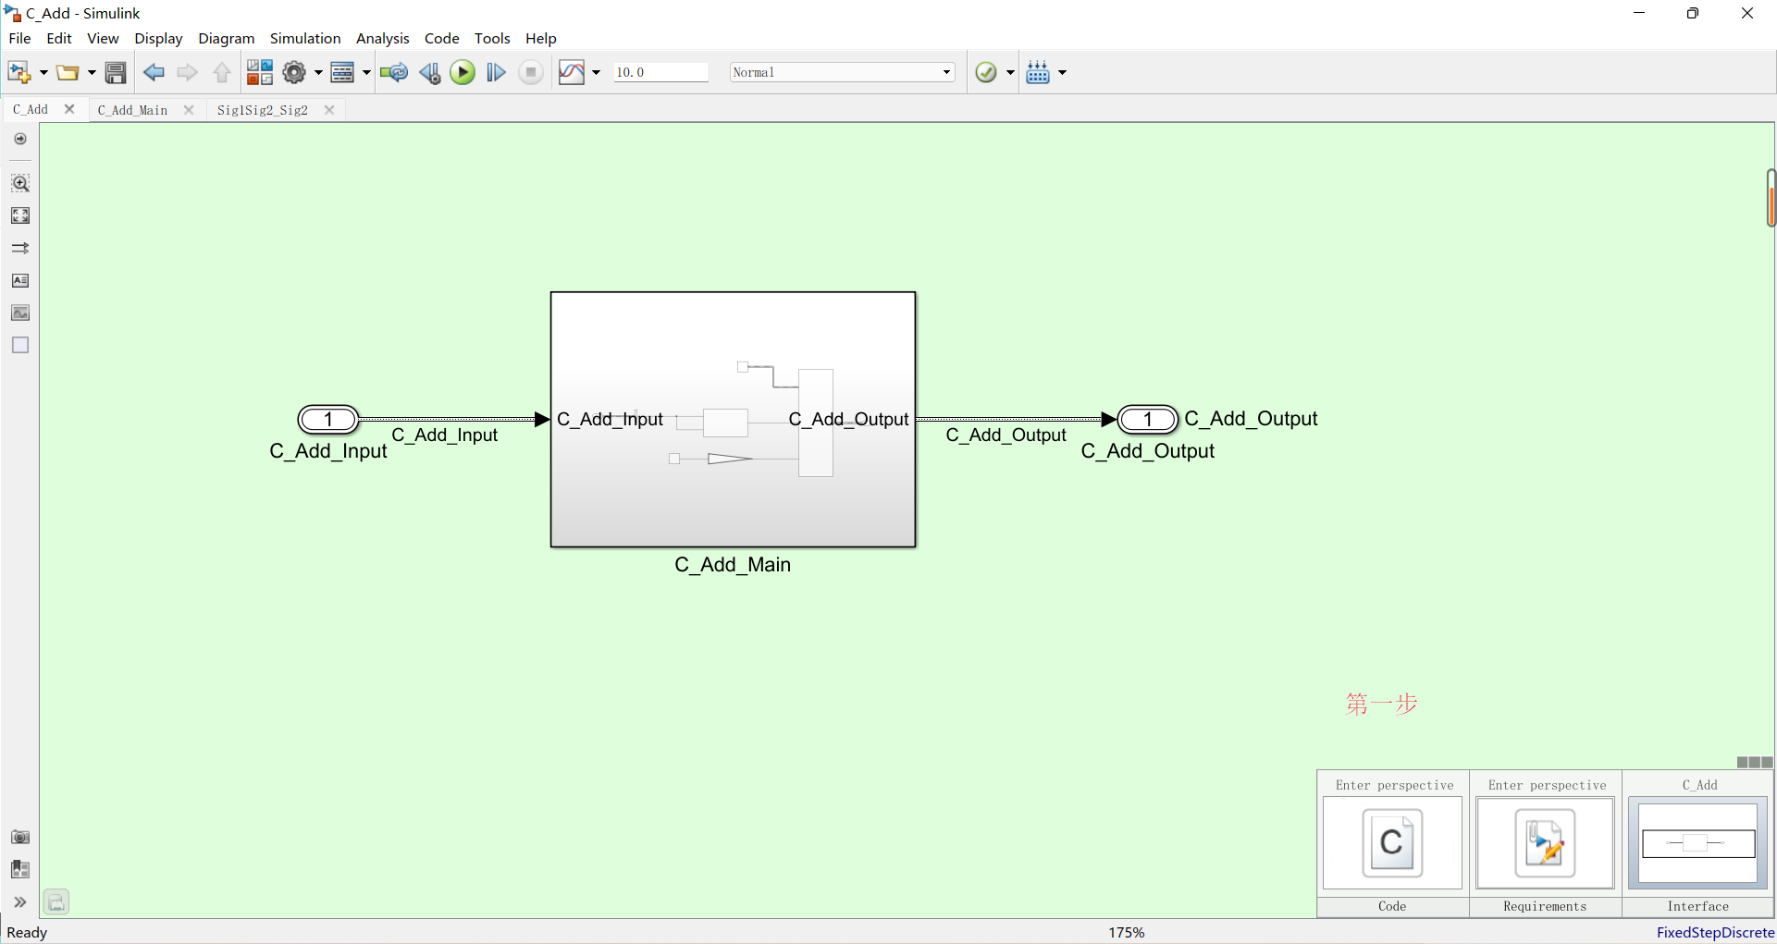
Task: Close the Sig1Sig2_Sig2 tab
Action: [329, 110]
